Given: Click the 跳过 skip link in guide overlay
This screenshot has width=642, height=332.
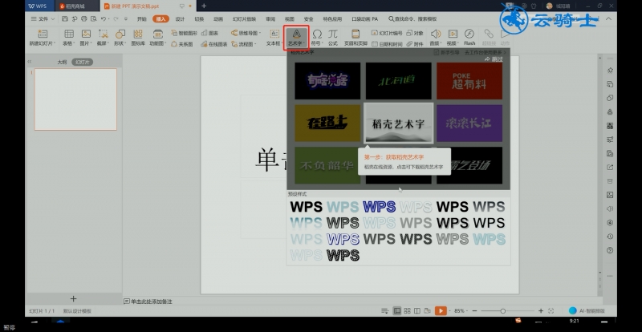Looking at the screenshot, I should point(494,59).
